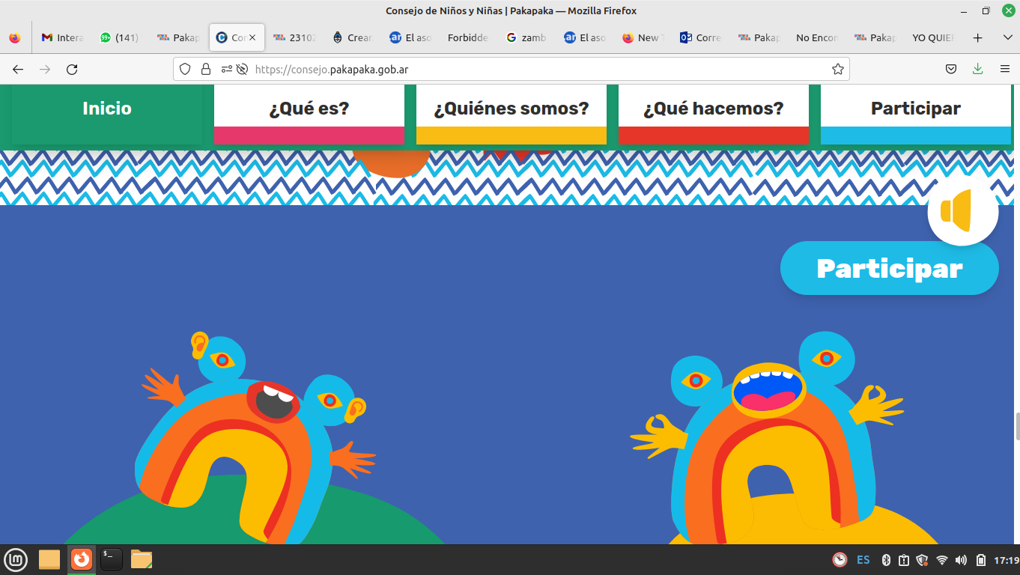Open Firefox View pinned icon
1020x575 pixels.
(15, 37)
